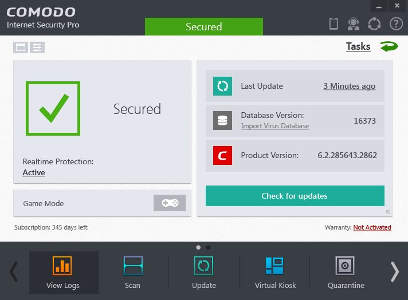Viewport: 408px width, 300px height.
Task: Switch to compact view icon
Action: 21,48
